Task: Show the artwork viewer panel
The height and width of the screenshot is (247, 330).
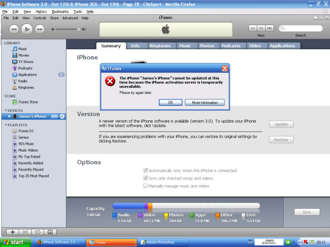Action: [49, 232]
